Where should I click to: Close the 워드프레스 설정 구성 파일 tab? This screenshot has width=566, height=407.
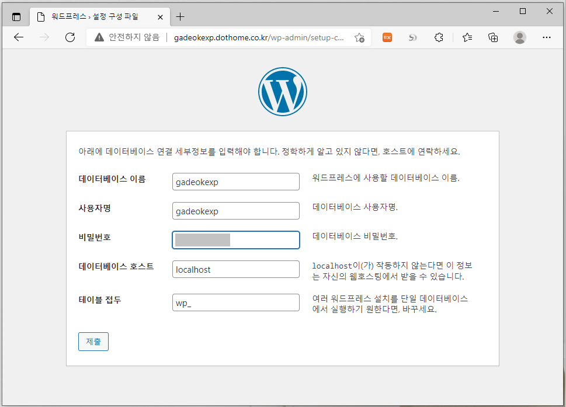click(x=160, y=17)
